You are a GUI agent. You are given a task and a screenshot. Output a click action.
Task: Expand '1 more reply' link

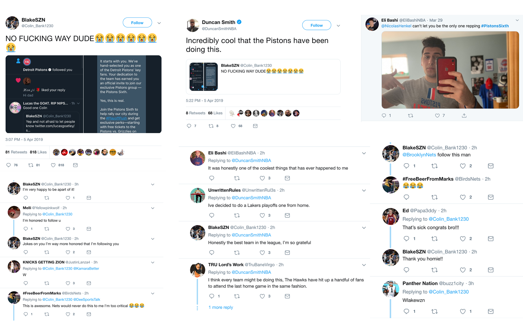pos(221,307)
